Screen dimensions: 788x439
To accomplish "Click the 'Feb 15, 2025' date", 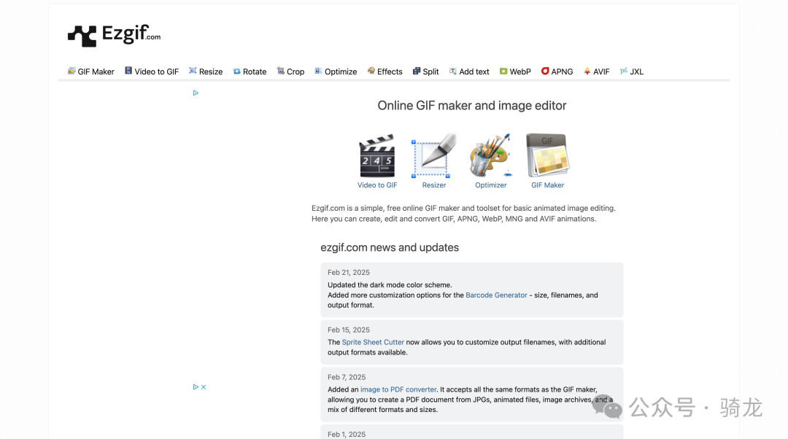I will [x=349, y=330].
